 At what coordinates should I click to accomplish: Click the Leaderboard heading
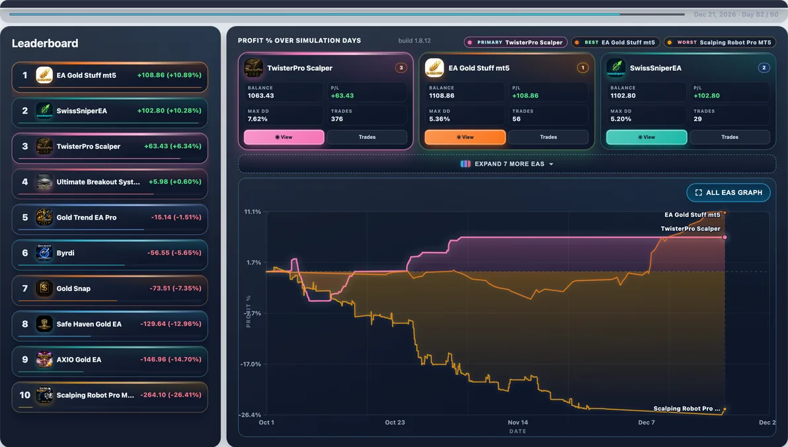pos(45,43)
